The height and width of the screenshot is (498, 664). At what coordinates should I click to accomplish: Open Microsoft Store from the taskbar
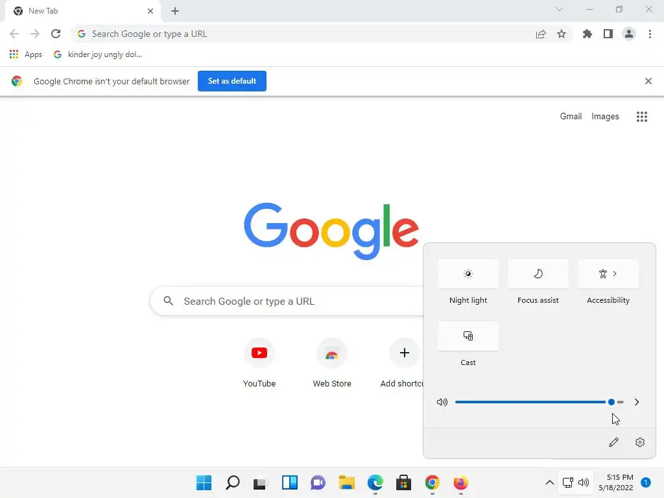(x=403, y=482)
